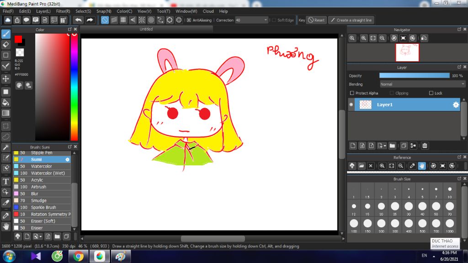Image resolution: width=468 pixels, height=263 pixels.
Task: Open the Snap menu
Action: pos(104,11)
